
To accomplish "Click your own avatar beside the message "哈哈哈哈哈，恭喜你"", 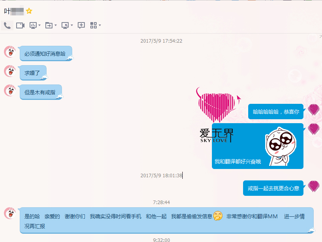I will tap(313, 110).
